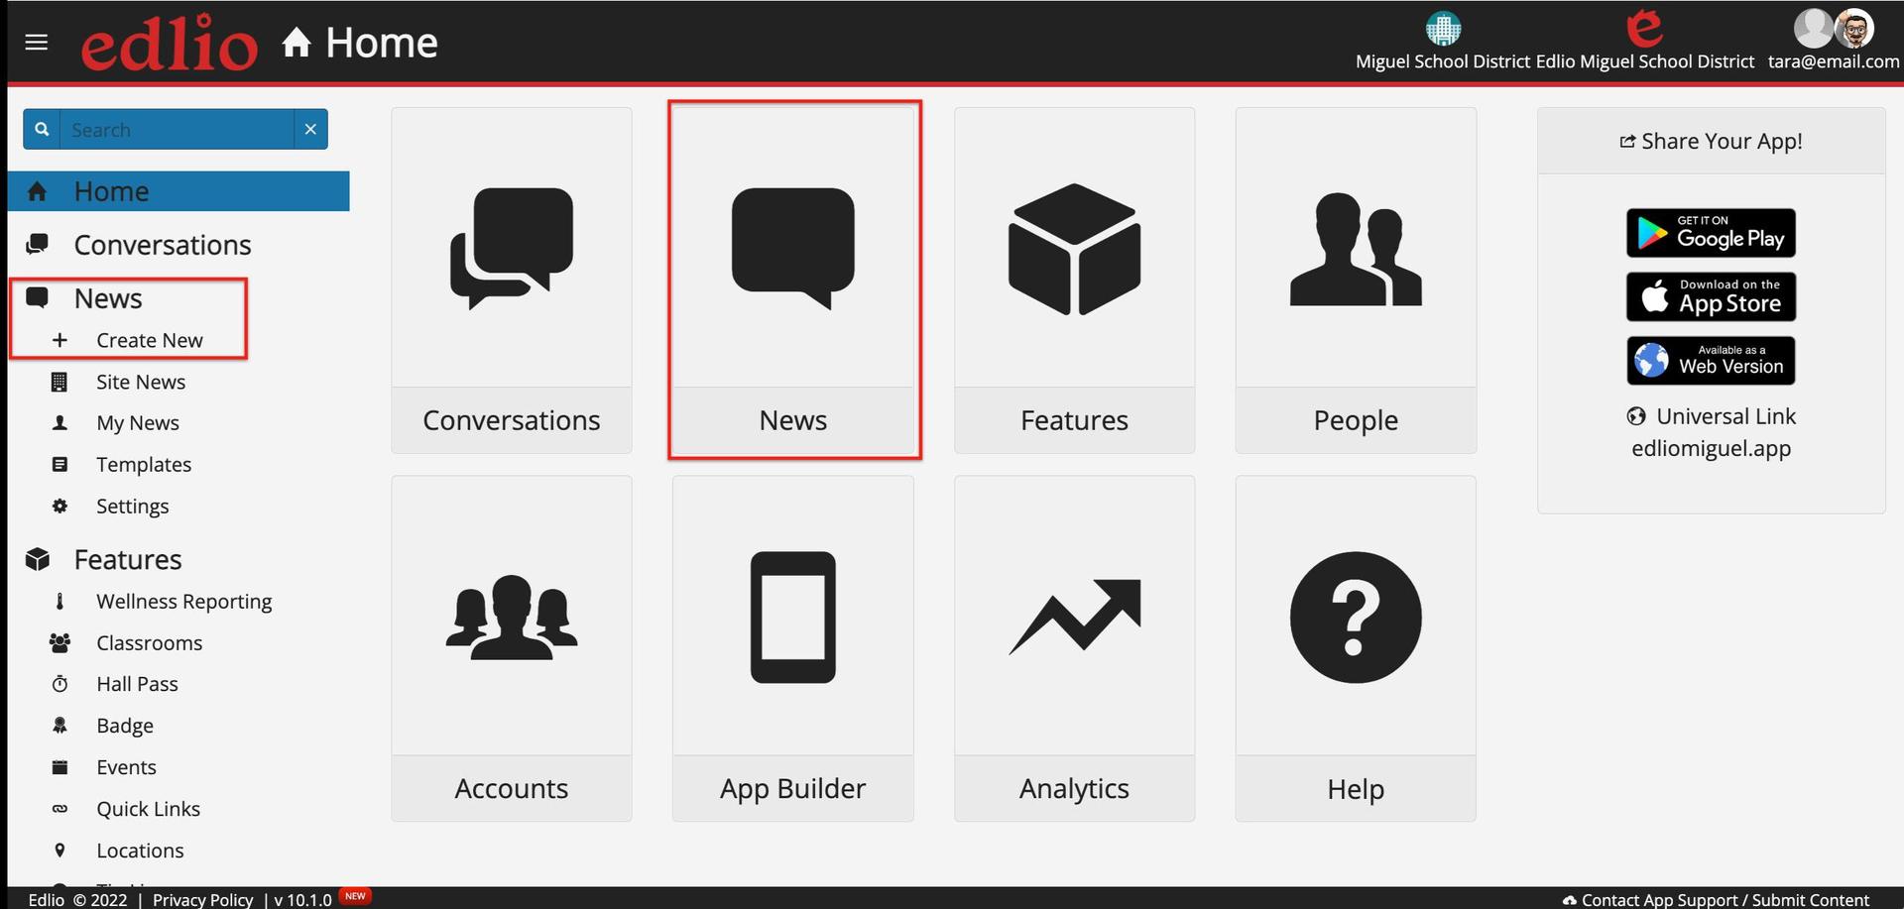Open Events in sidebar
Image resolution: width=1904 pixels, height=909 pixels.
126,767
